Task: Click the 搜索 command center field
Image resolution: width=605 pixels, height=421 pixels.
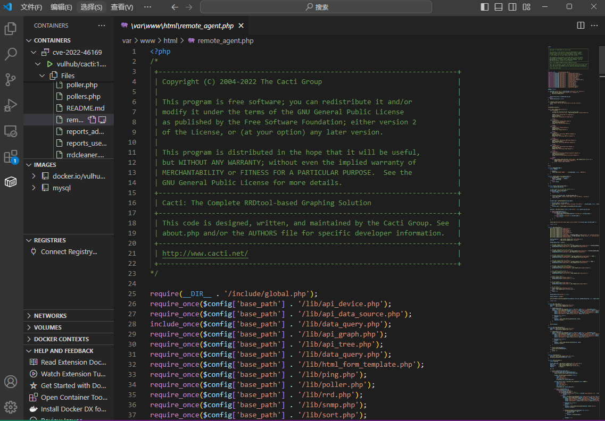Action: [316, 7]
